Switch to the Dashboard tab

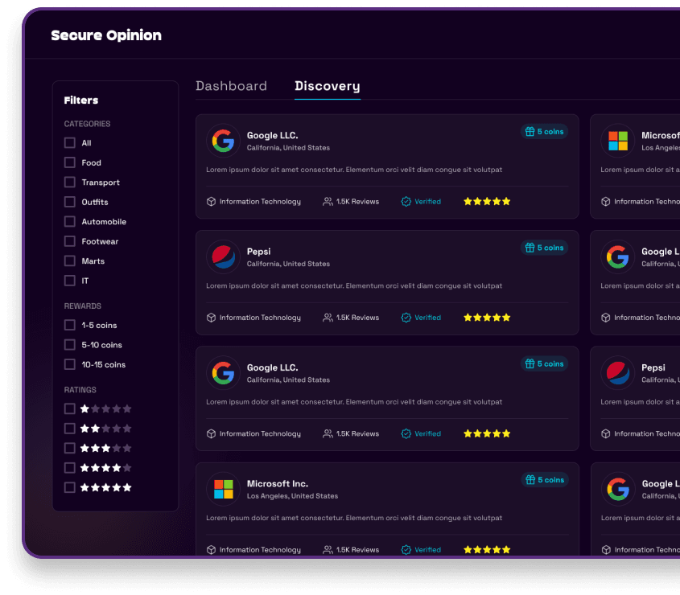(231, 86)
